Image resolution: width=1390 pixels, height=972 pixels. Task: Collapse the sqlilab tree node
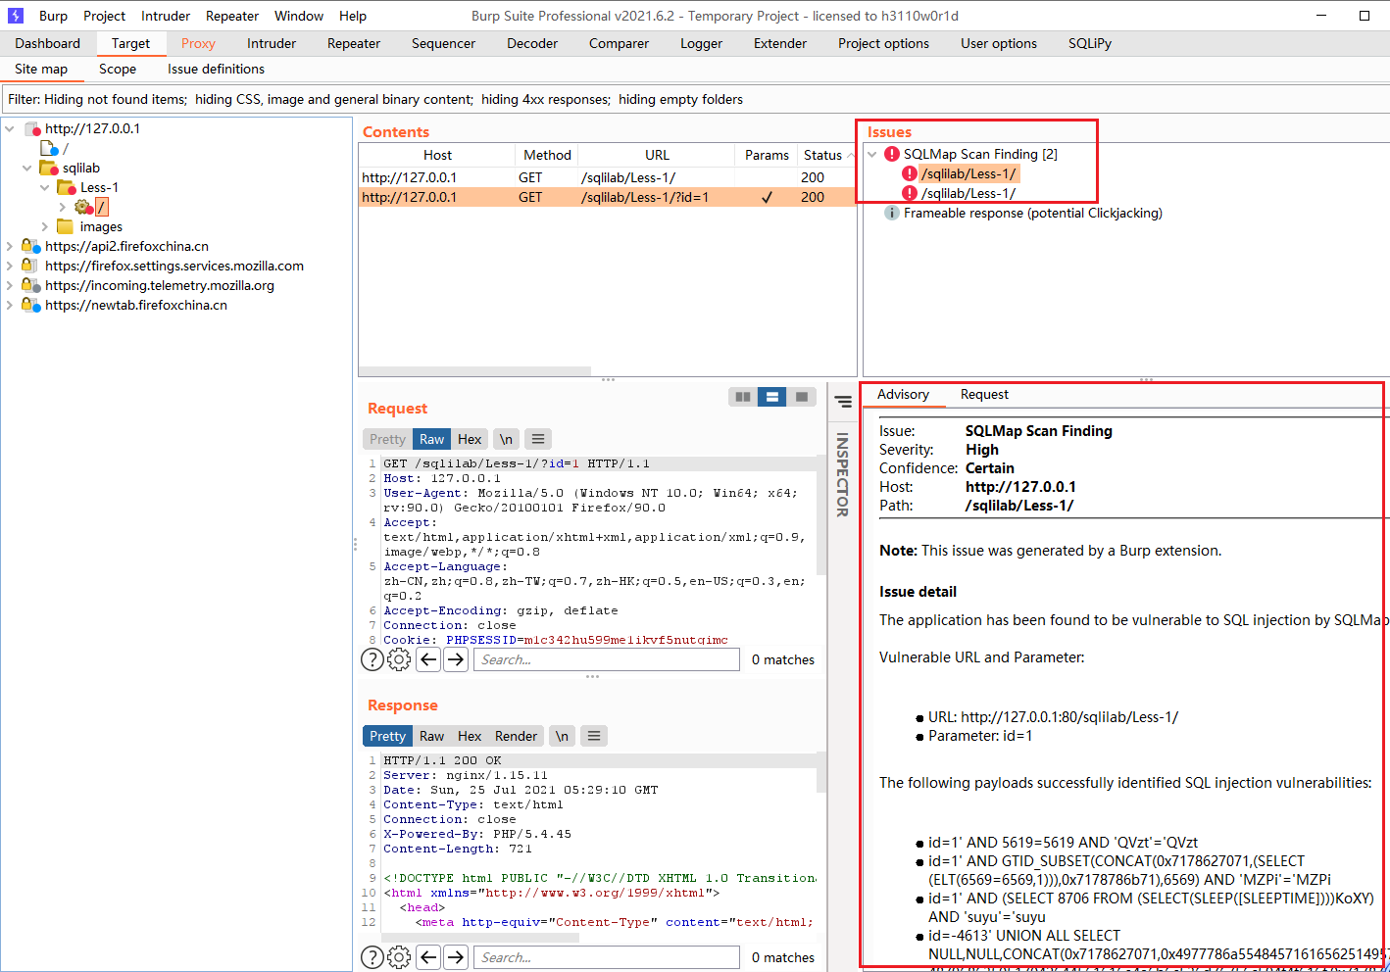pyautogui.click(x=27, y=168)
